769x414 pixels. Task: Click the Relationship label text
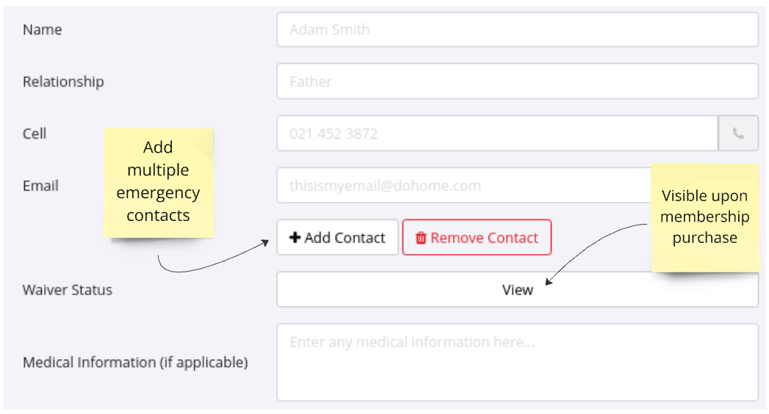tap(63, 81)
